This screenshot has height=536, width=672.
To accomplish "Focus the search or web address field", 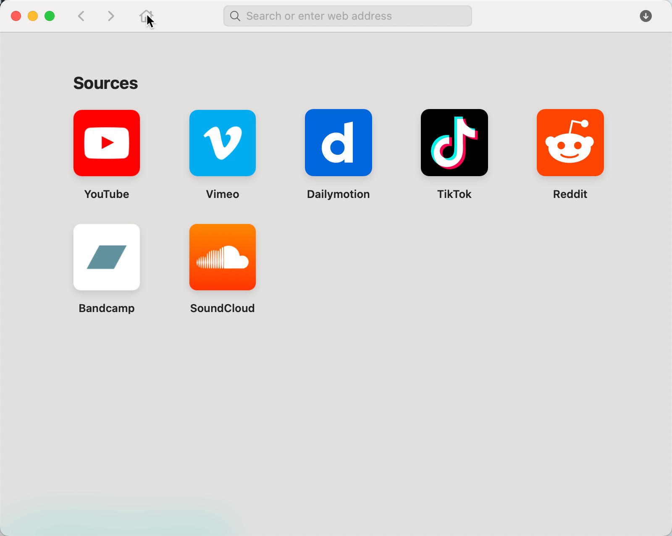I will click(348, 16).
